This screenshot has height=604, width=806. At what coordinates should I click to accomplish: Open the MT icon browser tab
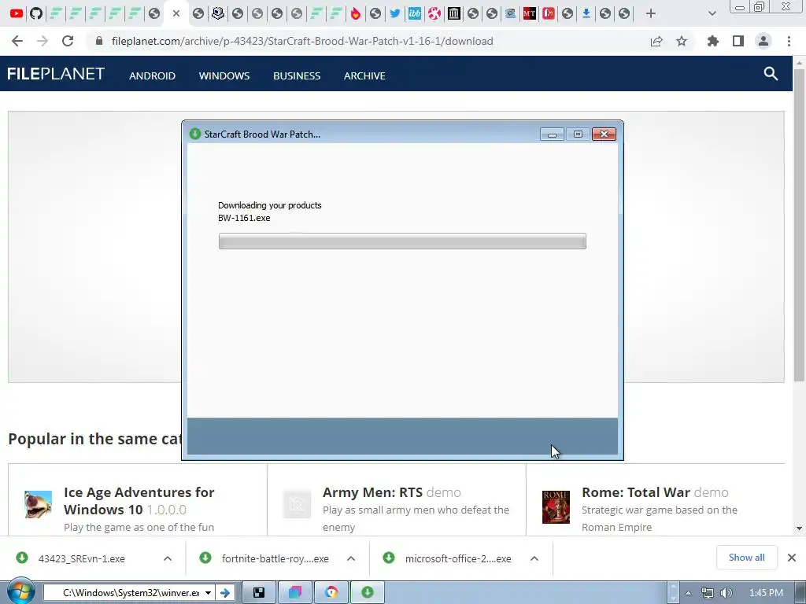[x=529, y=13]
